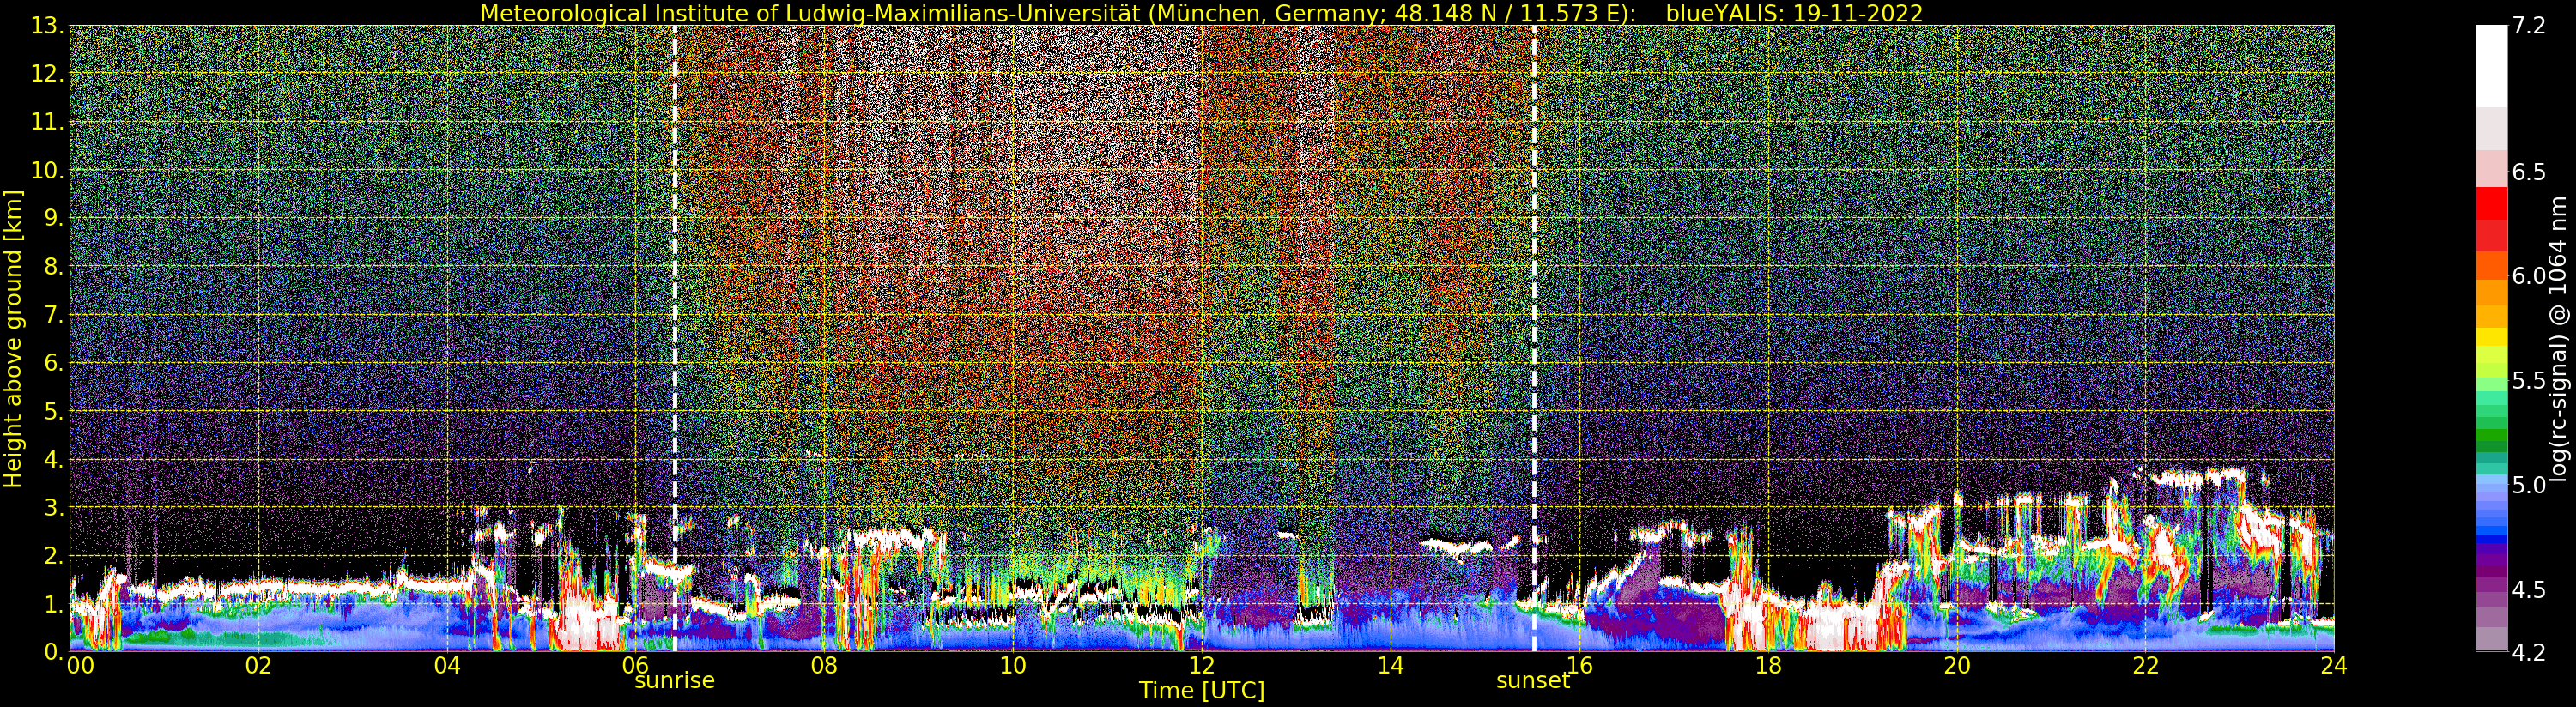Click the 6.0 value on the colorbar
The width and height of the screenshot is (2576, 707).
pos(2528,276)
